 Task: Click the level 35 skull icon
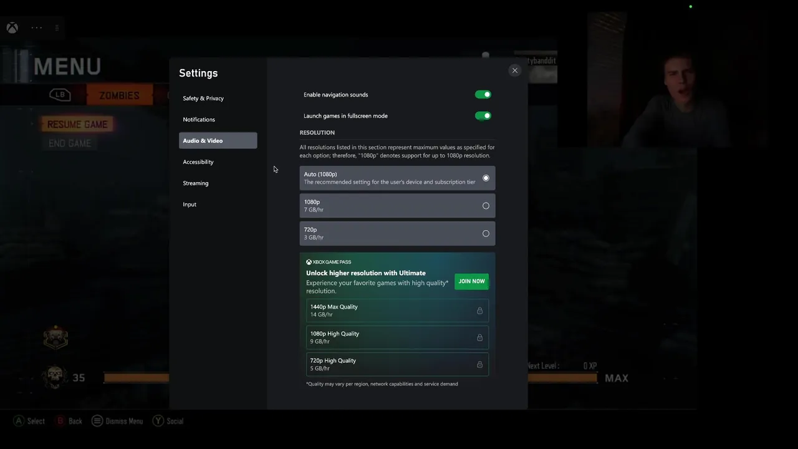(55, 377)
